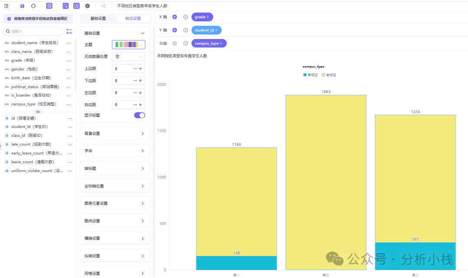Expand the 轴标题 section
Image resolution: width=468 pixels, height=278 pixels.
(x=114, y=168)
